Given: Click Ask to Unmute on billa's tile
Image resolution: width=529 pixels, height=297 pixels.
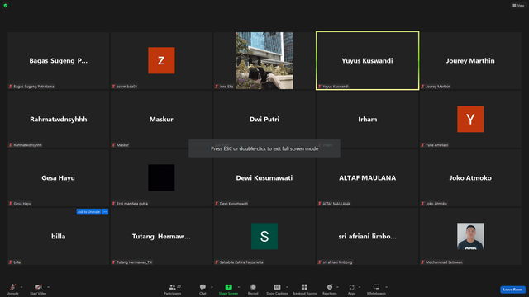Looking at the screenshot, I should (x=88, y=212).
